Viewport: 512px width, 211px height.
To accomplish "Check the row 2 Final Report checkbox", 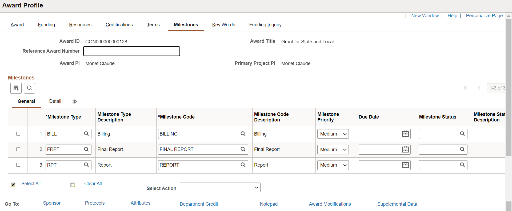I will pos(18,149).
